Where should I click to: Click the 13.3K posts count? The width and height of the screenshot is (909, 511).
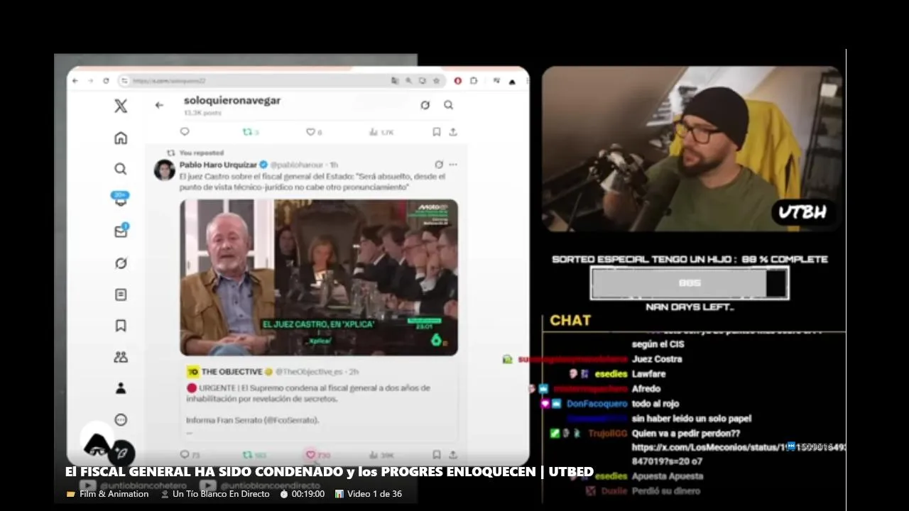(x=202, y=113)
